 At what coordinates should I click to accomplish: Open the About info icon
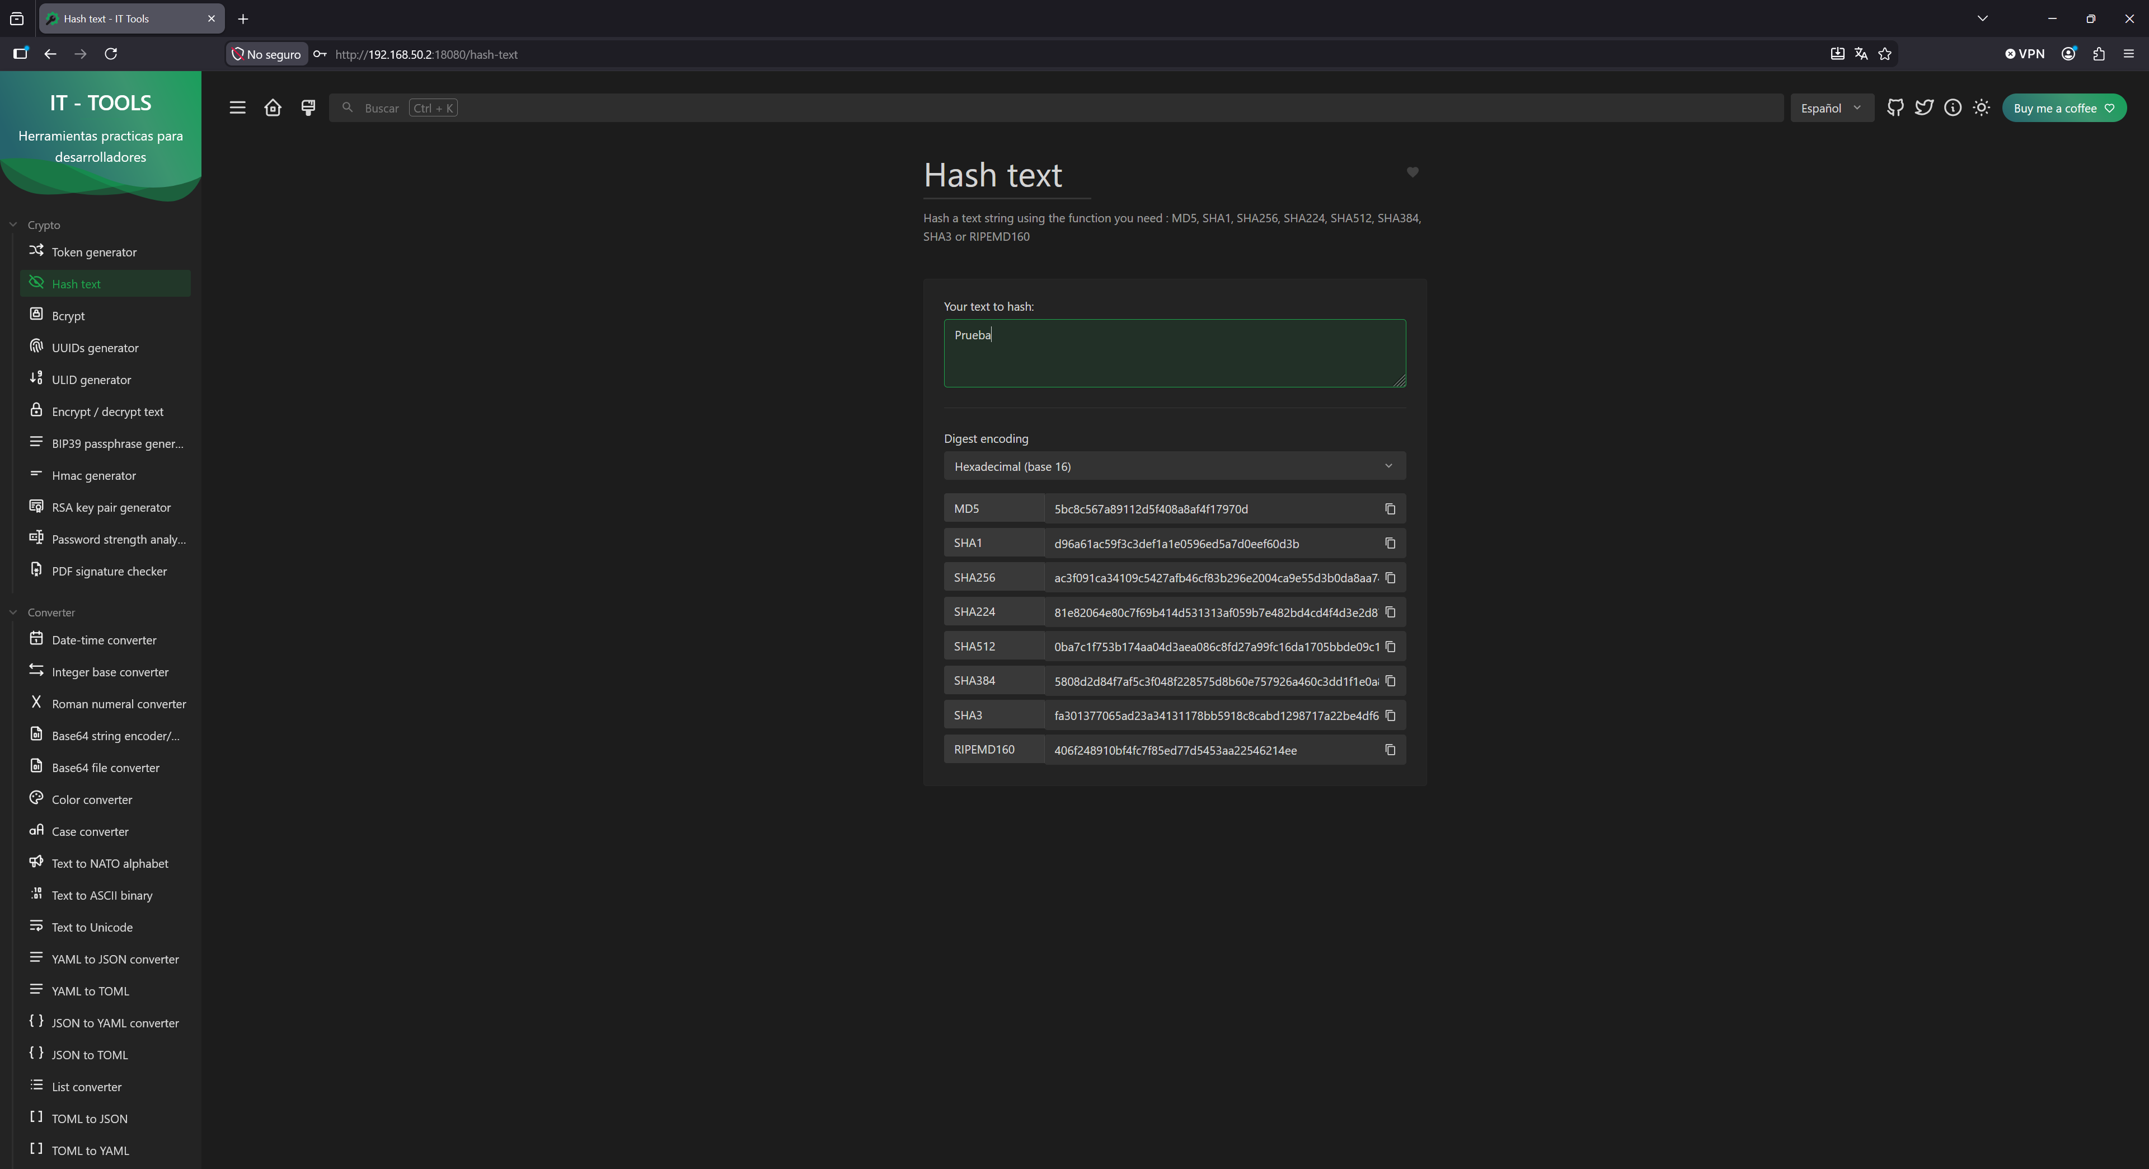pos(1953,107)
